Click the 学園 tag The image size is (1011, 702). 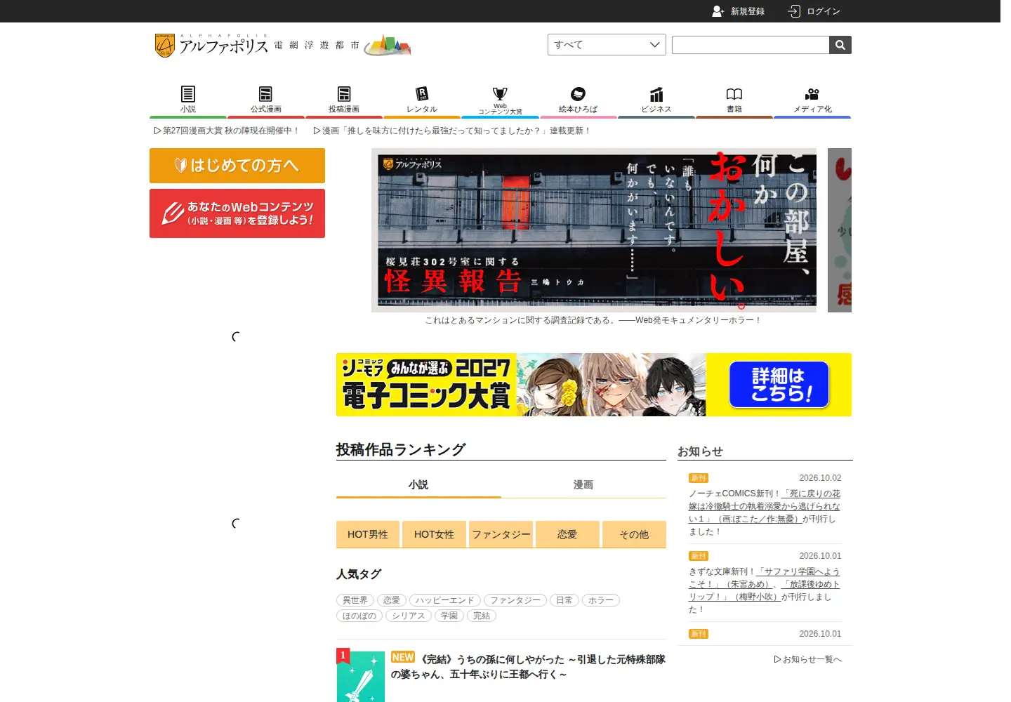tap(449, 616)
